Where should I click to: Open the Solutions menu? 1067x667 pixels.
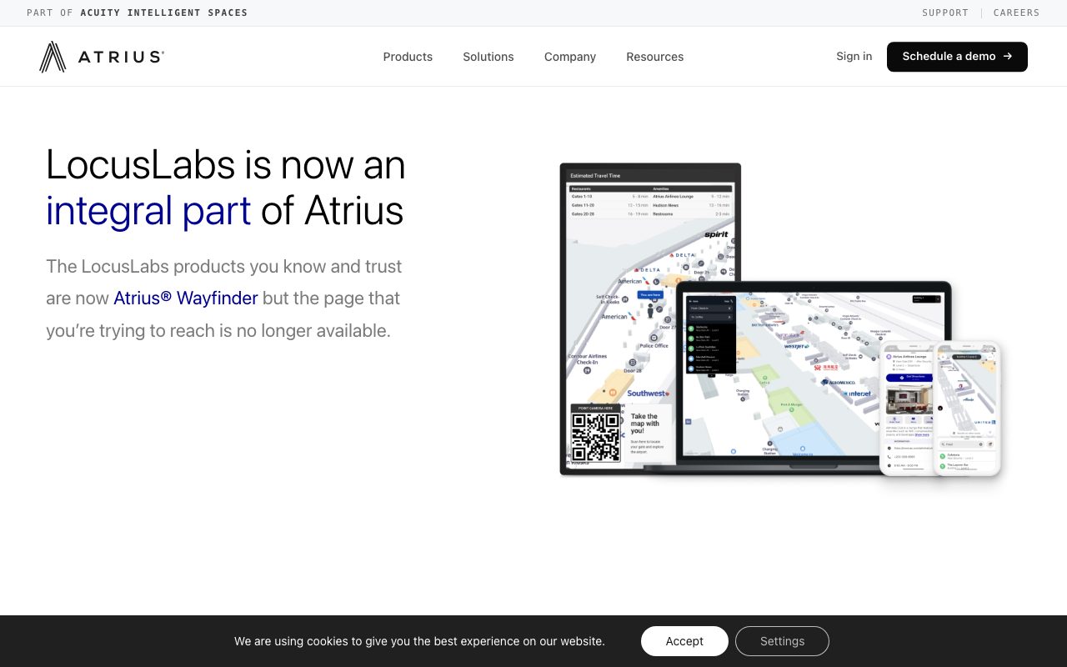pyautogui.click(x=488, y=57)
